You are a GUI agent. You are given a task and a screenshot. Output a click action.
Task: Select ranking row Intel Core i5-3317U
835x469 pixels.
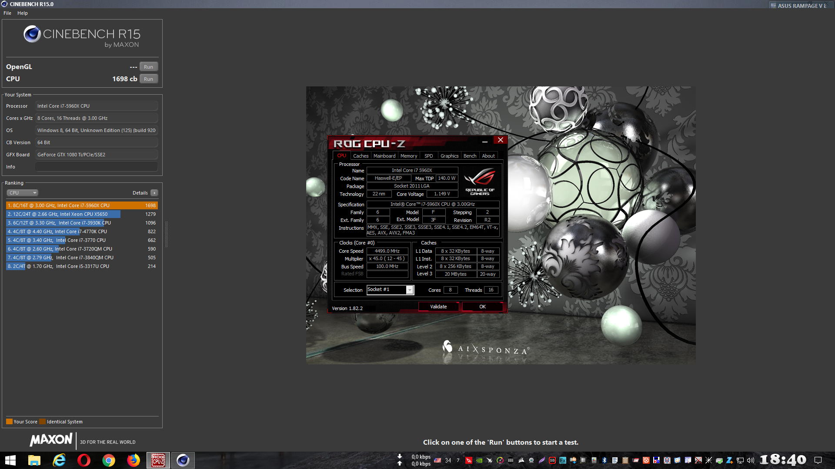(82, 266)
